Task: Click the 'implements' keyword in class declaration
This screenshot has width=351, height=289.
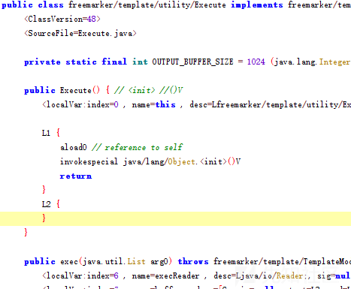Action: [x=257, y=5]
